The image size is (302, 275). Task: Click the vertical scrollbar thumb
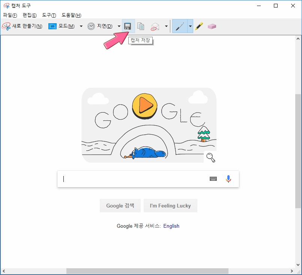click(x=298, y=151)
